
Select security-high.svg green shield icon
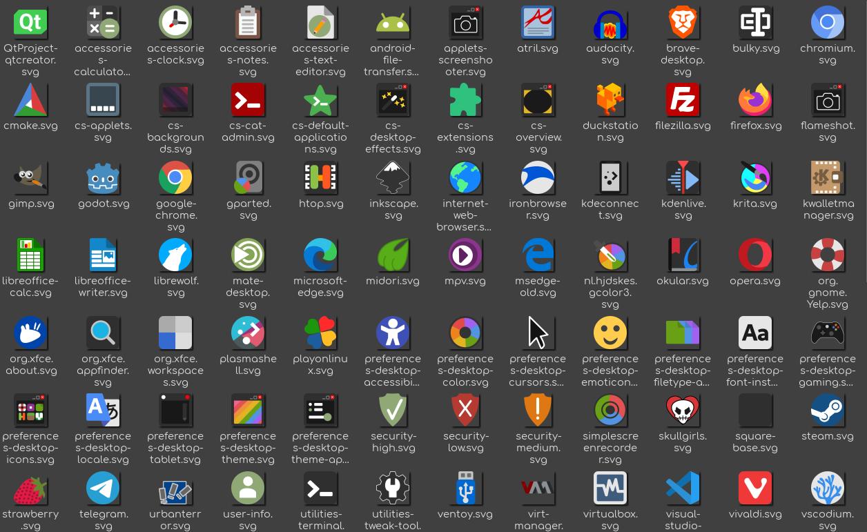[393, 411]
